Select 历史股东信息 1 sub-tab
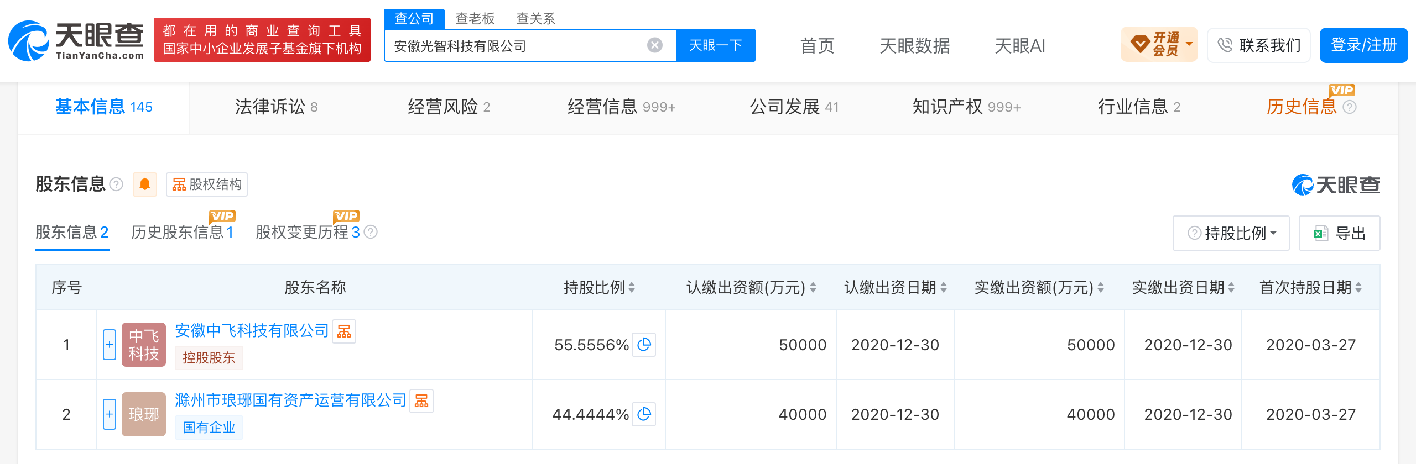Image resolution: width=1416 pixels, height=464 pixels. pos(183,232)
